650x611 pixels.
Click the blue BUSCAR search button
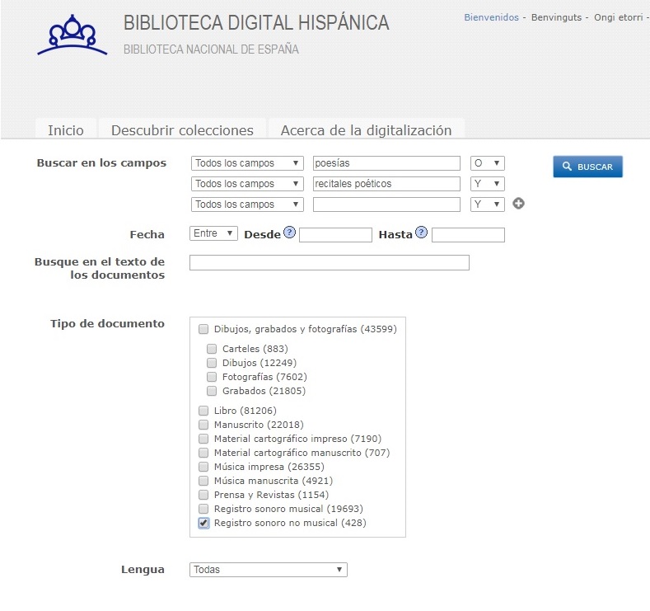click(588, 167)
